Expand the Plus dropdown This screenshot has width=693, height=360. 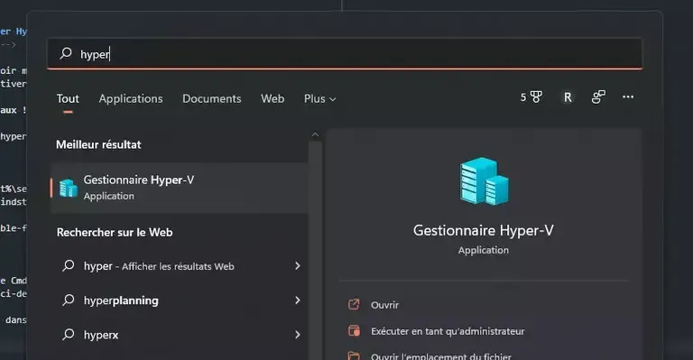[x=320, y=98]
